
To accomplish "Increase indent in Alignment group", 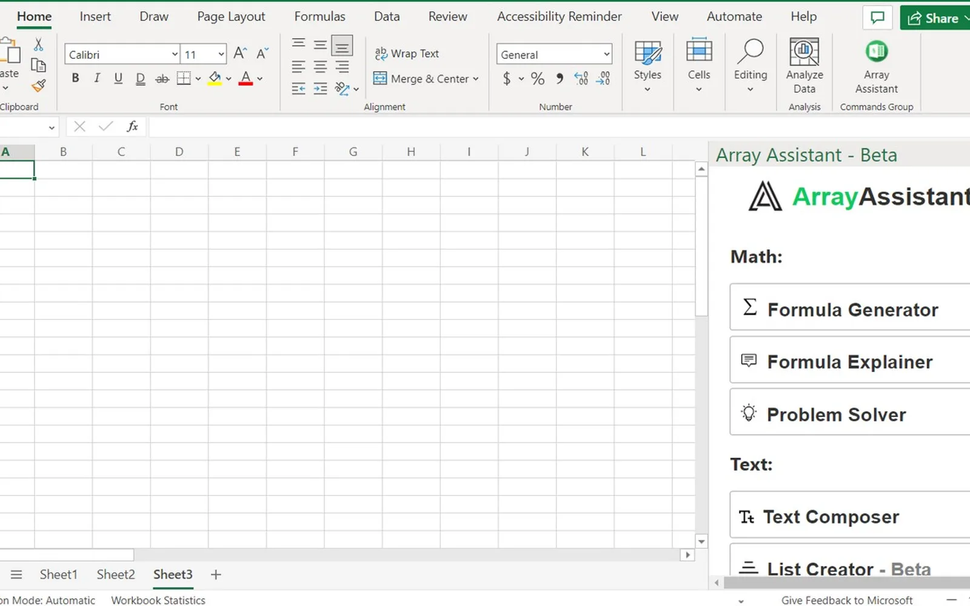I will [x=320, y=89].
